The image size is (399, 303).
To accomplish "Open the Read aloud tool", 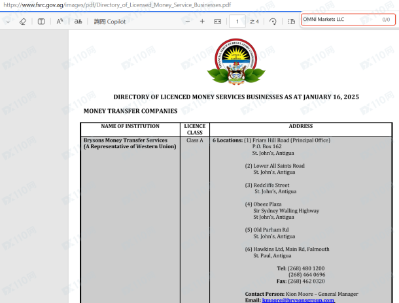I will (x=60, y=22).
